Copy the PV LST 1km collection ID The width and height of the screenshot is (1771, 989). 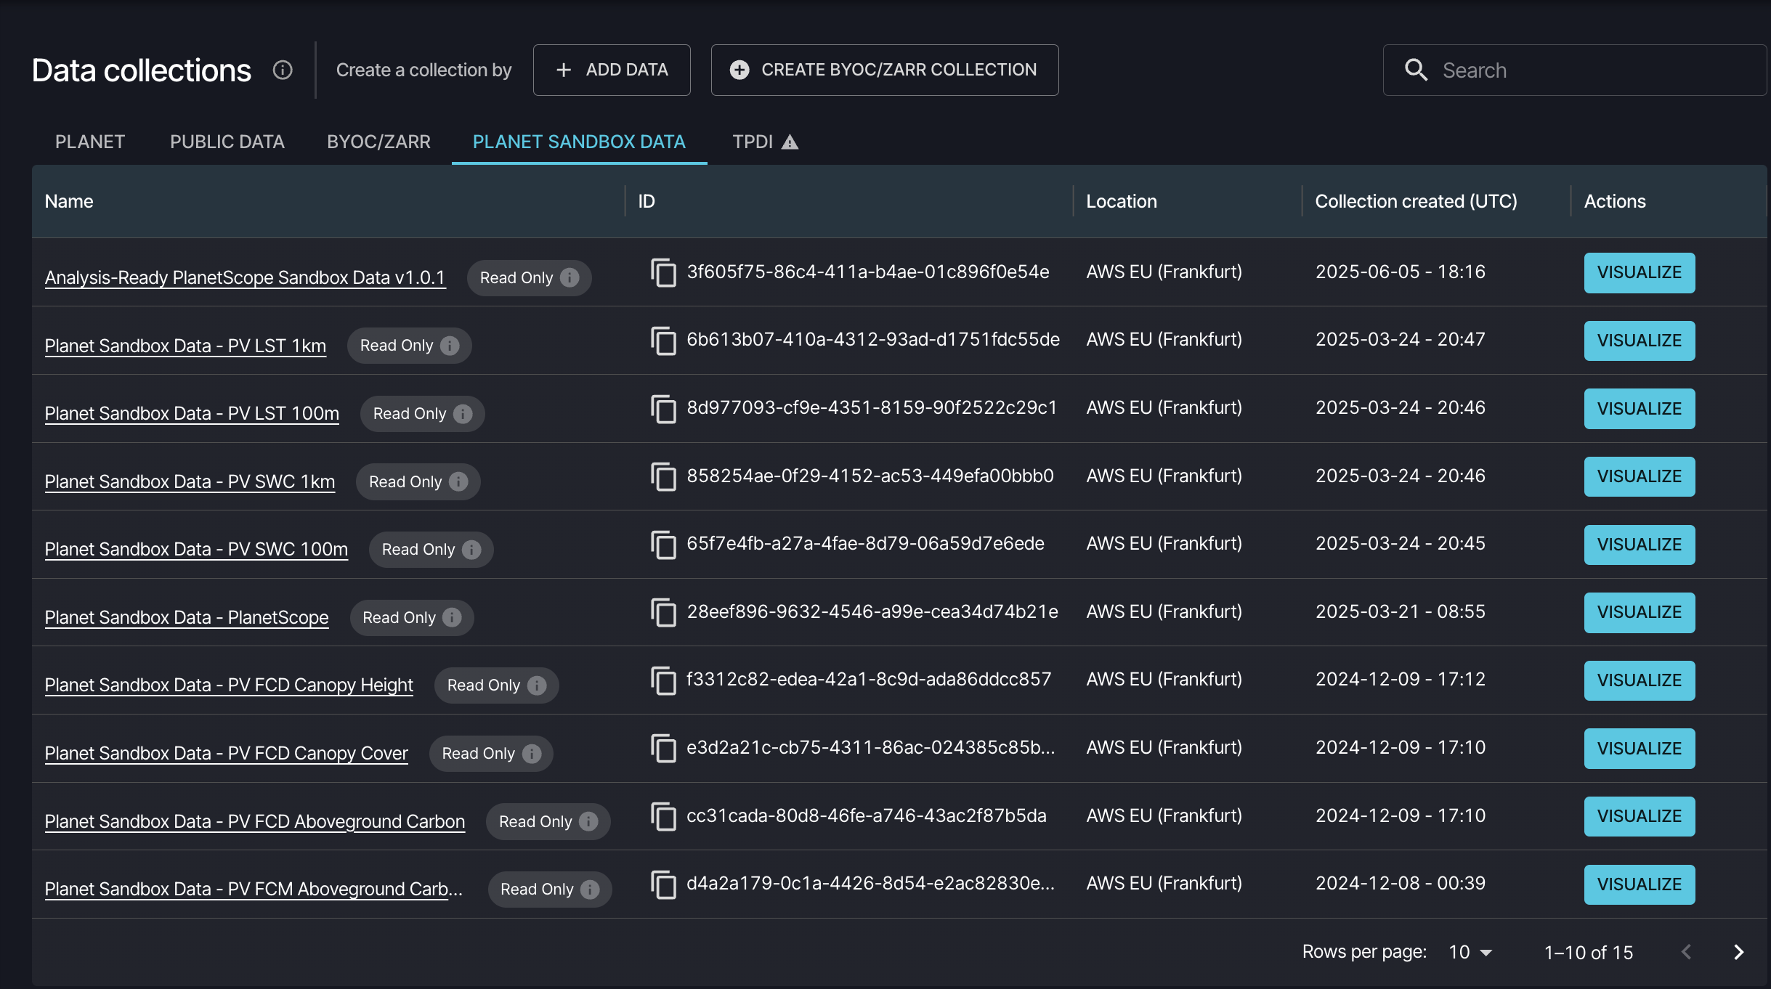pyautogui.click(x=663, y=340)
